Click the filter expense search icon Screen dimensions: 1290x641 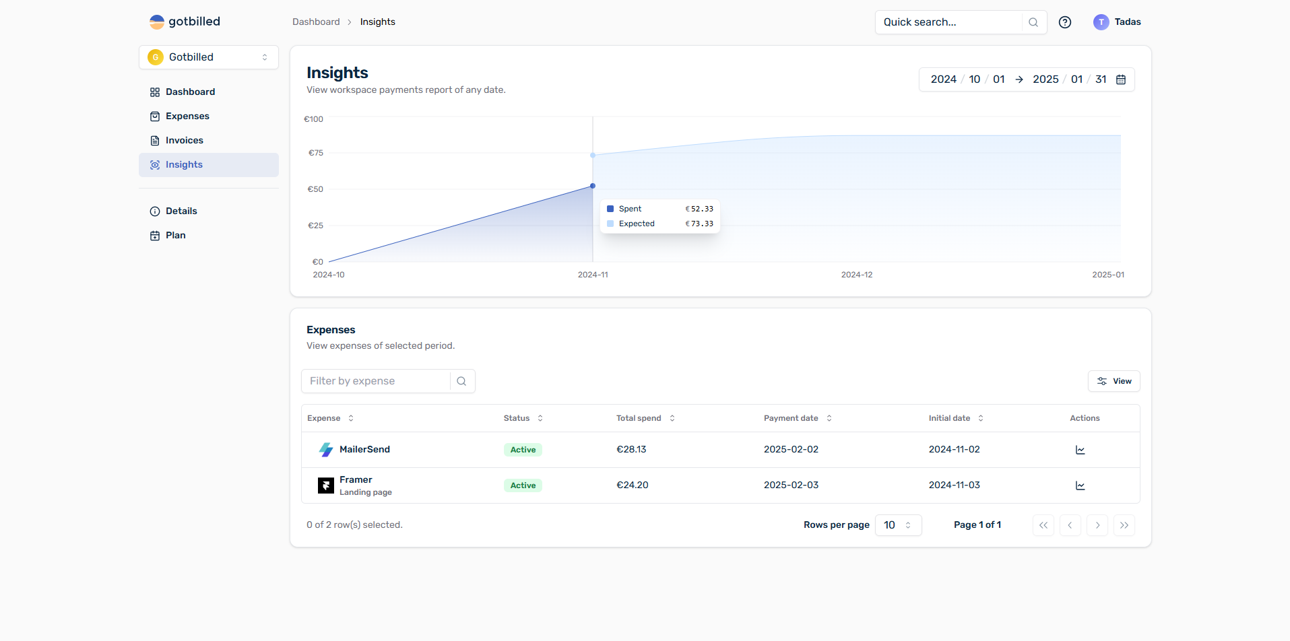click(x=461, y=381)
